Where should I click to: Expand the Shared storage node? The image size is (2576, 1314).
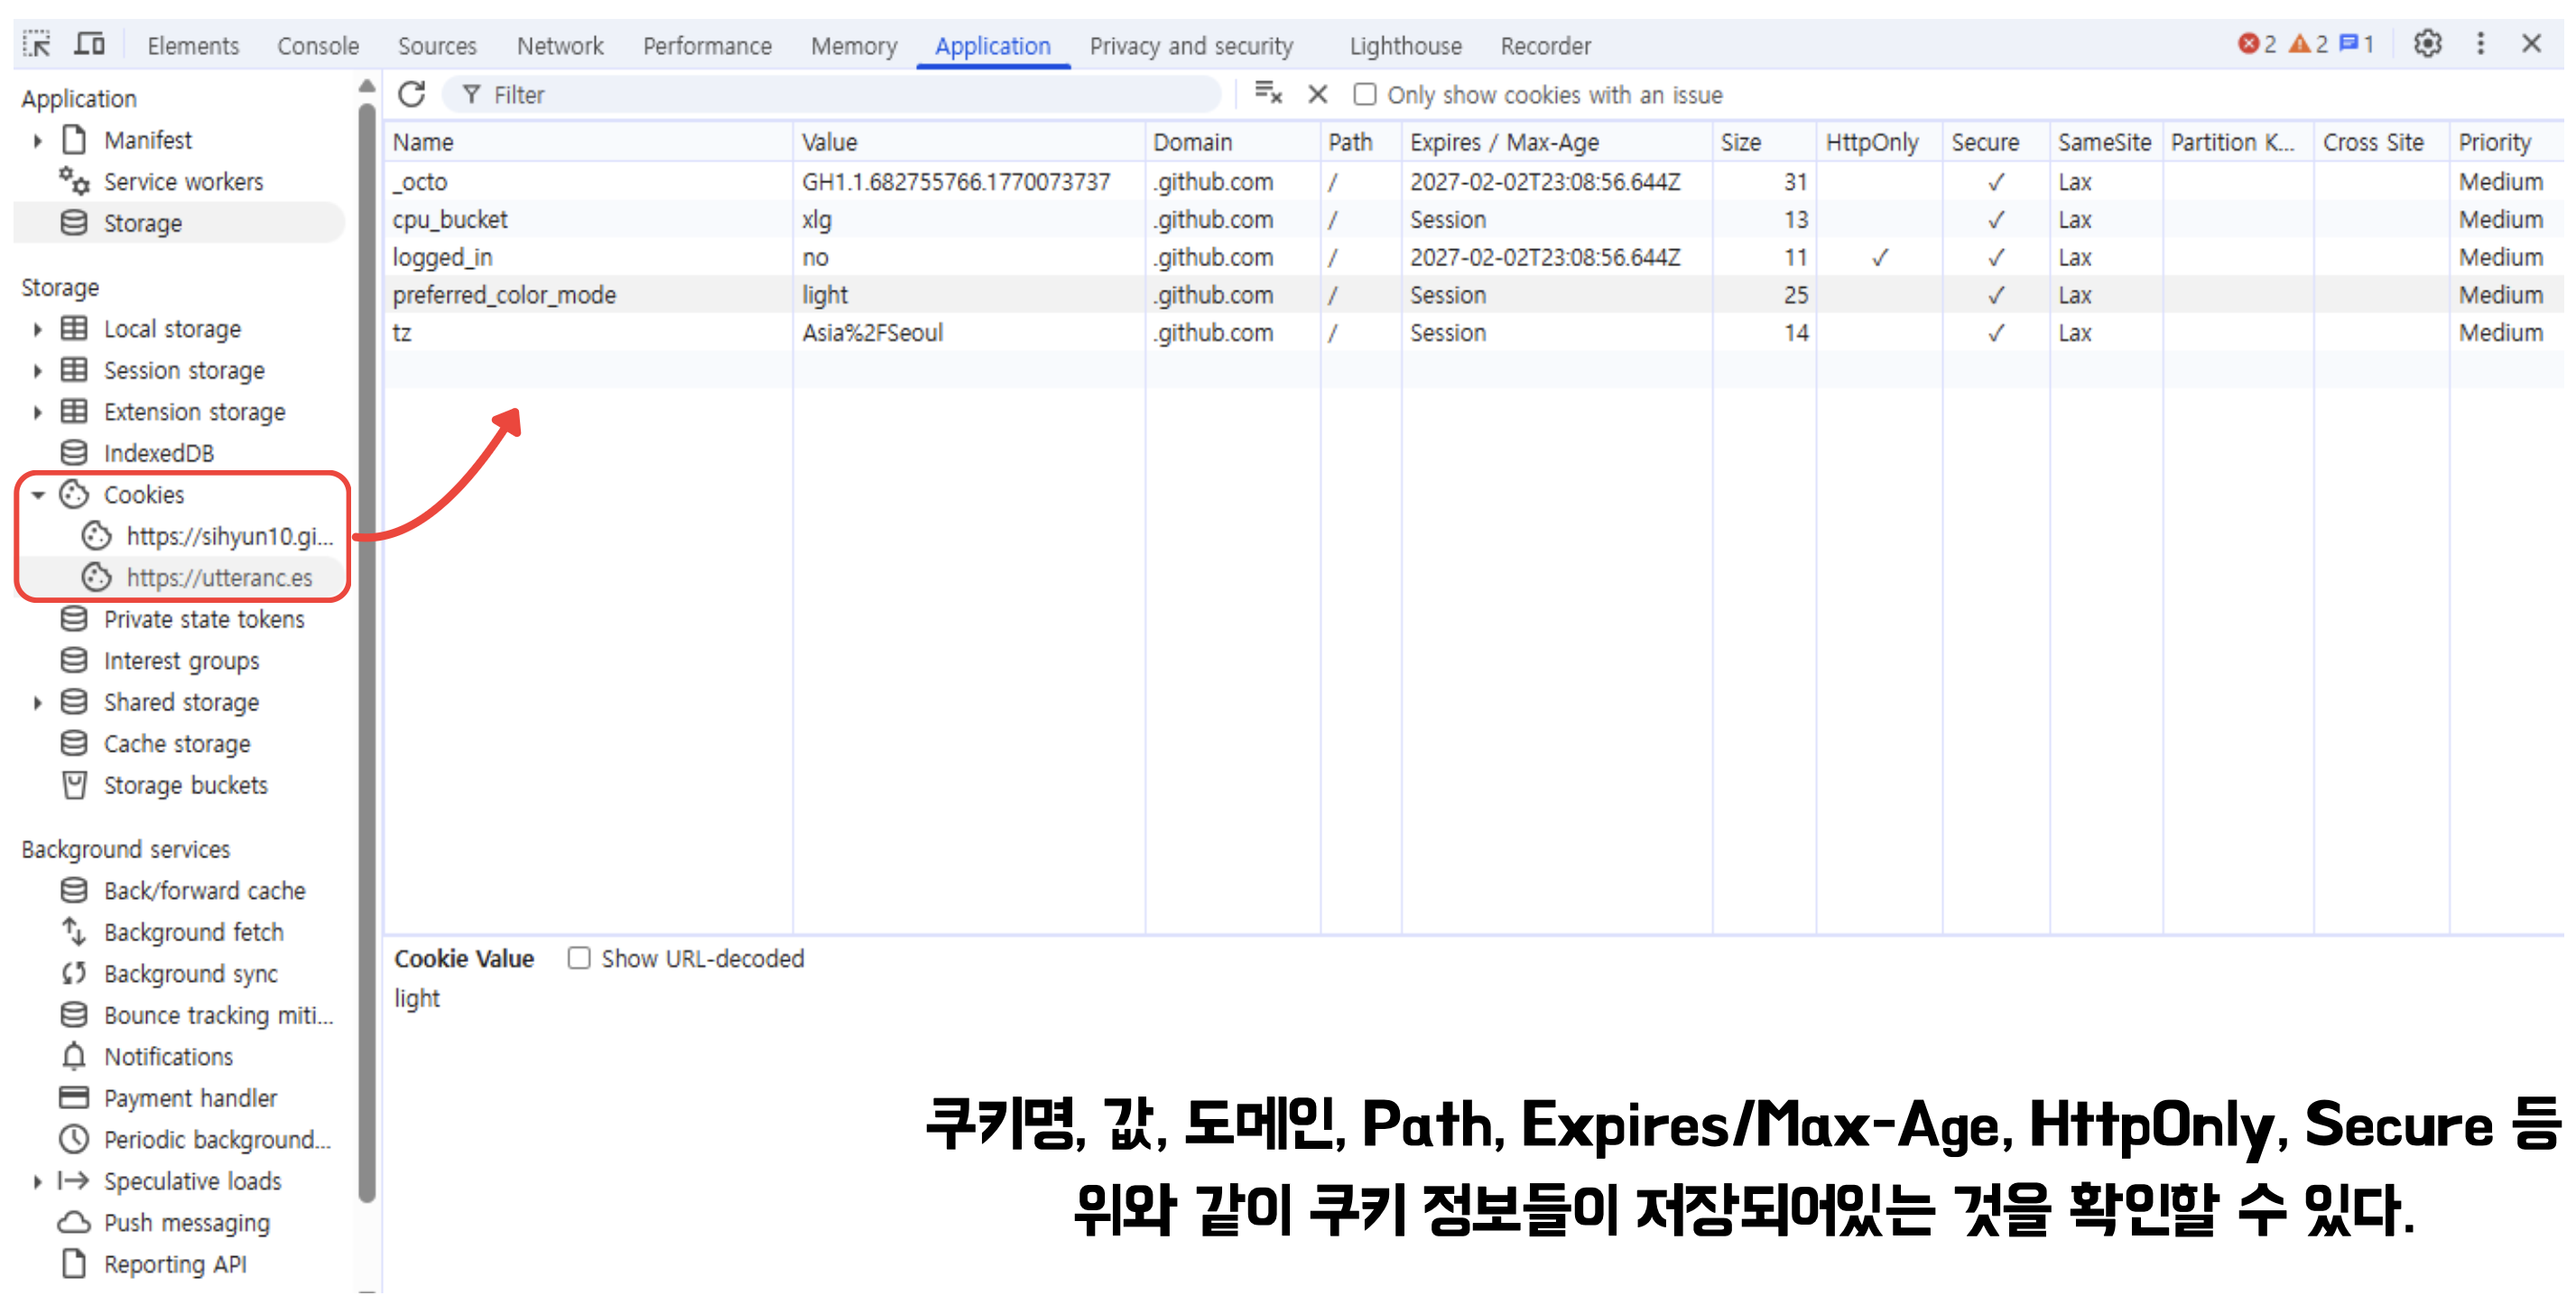(38, 703)
